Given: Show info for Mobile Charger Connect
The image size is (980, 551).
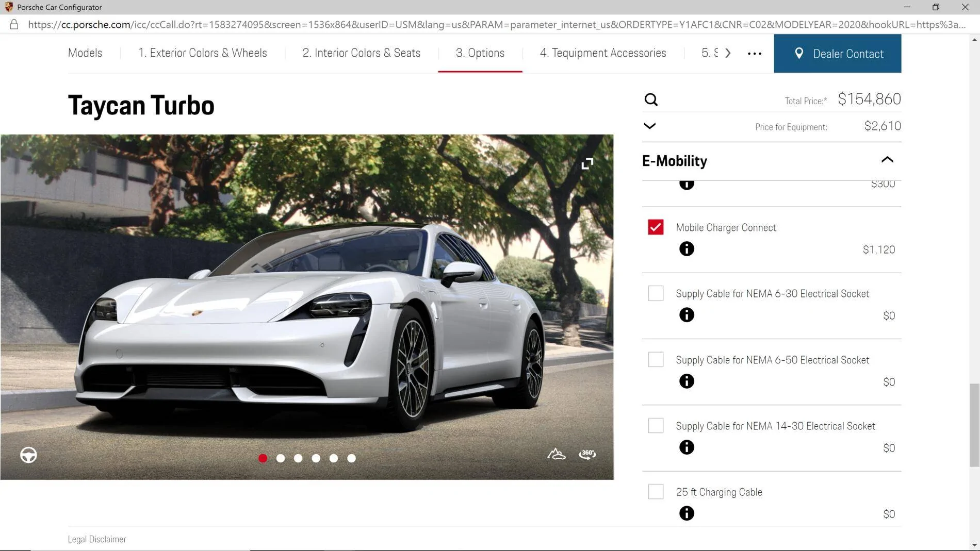Looking at the screenshot, I should pyautogui.click(x=687, y=249).
